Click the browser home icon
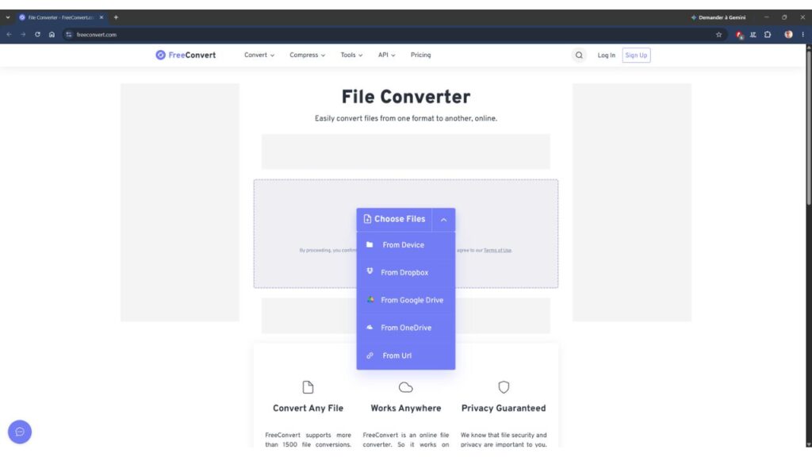This screenshot has width=812, height=457. [x=52, y=35]
